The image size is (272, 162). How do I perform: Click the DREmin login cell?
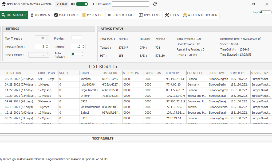pyautogui.click(x=90, y=96)
